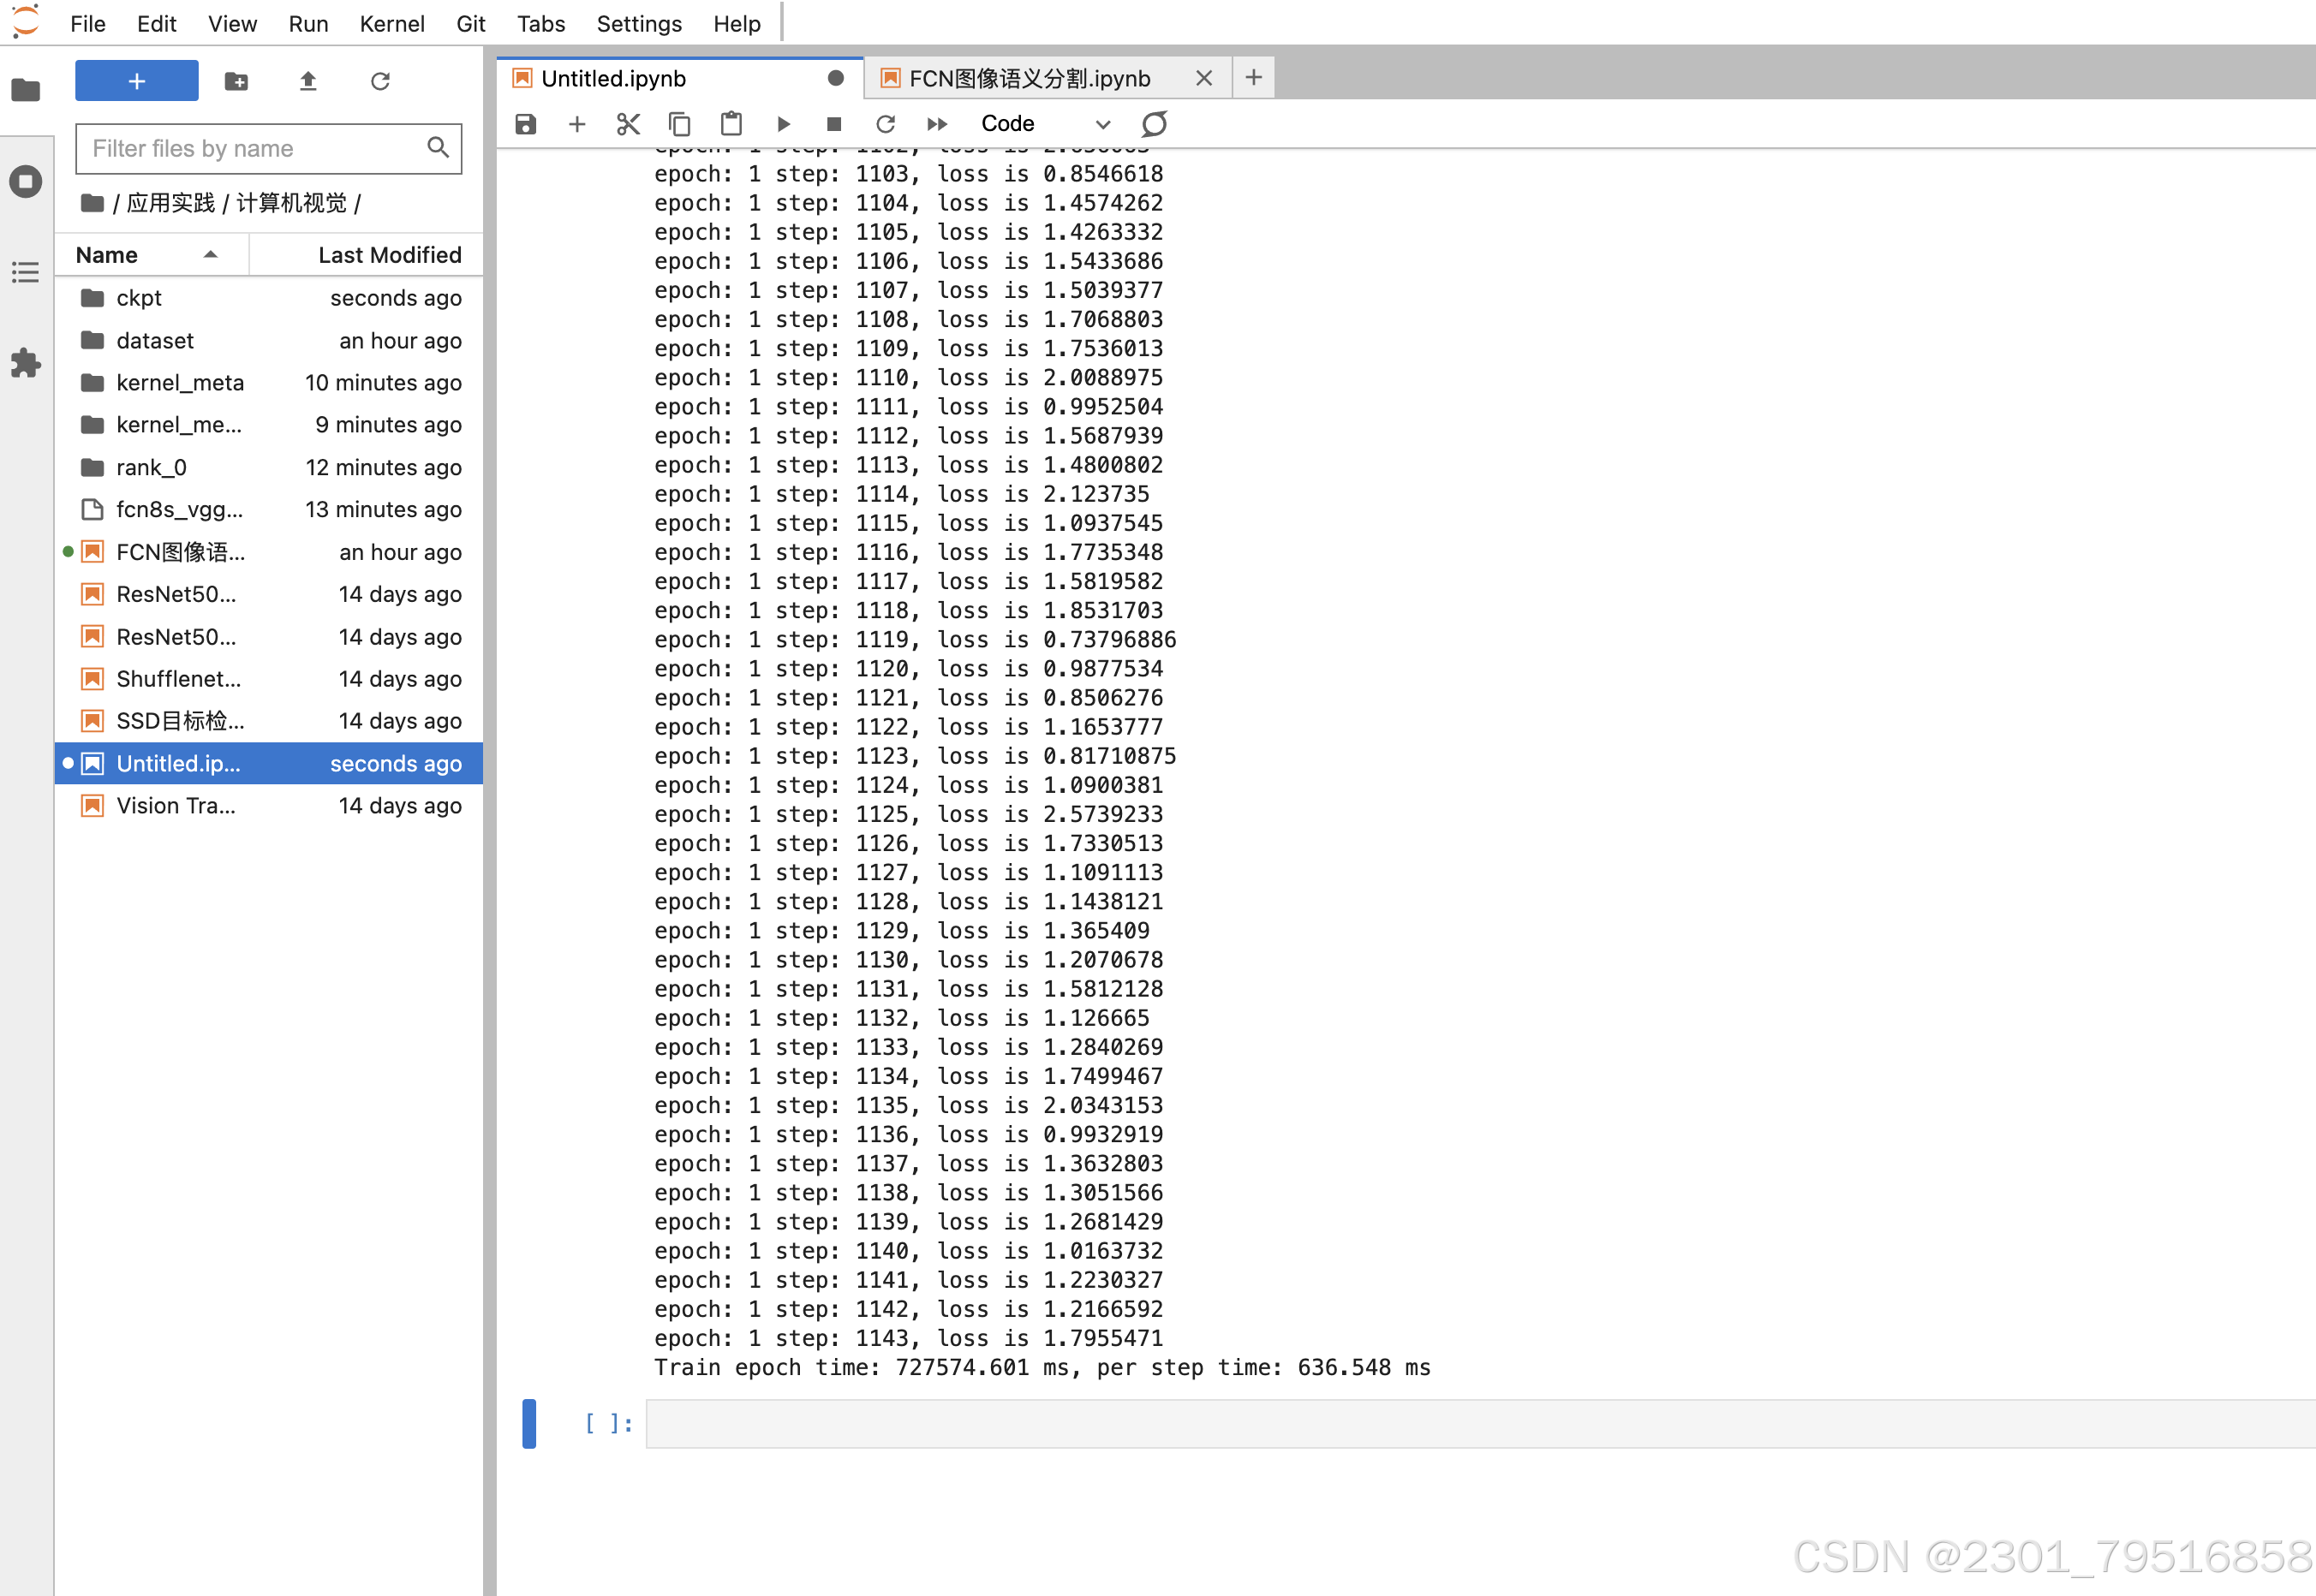
Task: Sort files by Name column header
Action: pyautogui.click(x=151, y=255)
